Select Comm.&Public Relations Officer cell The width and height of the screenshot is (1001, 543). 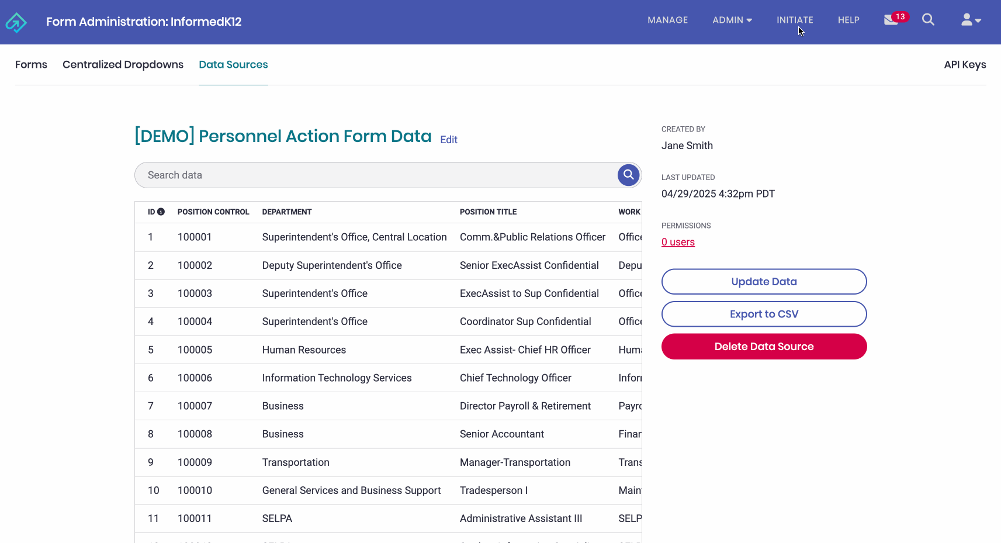coord(532,237)
